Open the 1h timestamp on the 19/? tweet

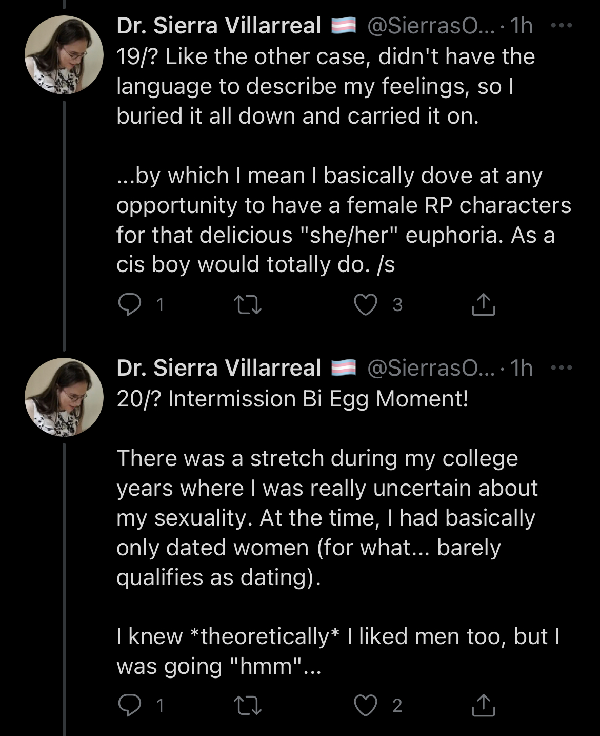tap(522, 26)
